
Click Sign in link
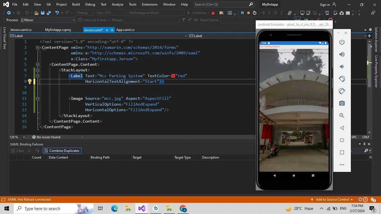tap(325, 4)
